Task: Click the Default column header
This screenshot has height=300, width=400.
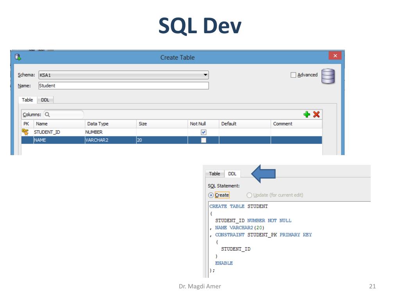Action: 245,124
